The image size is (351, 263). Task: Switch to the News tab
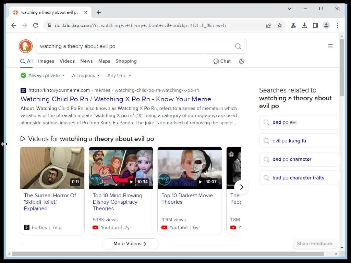pyautogui.click(x=86, y=61)
